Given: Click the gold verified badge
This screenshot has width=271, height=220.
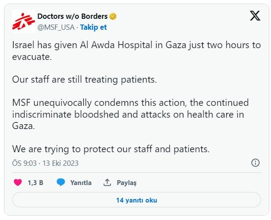Looking at the screenshot, I should pyautogui.click(x=113, y=17).
